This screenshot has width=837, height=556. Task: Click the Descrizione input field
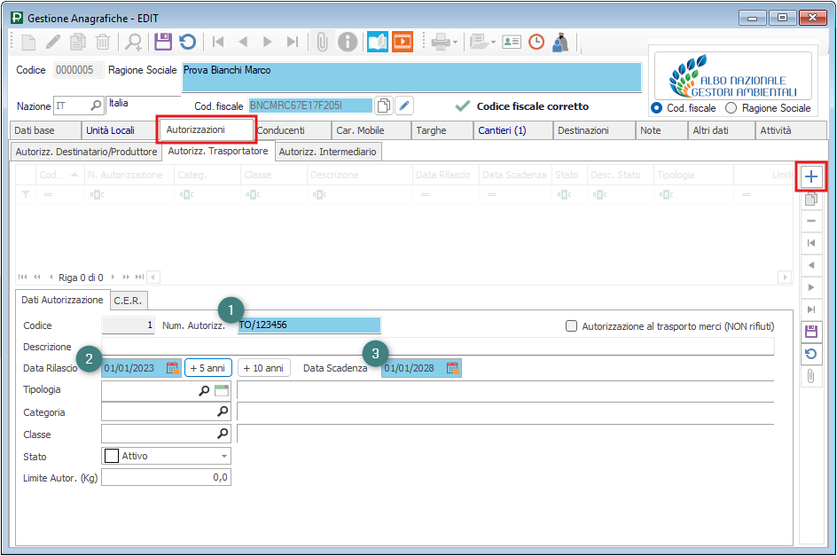pos(437,347)
